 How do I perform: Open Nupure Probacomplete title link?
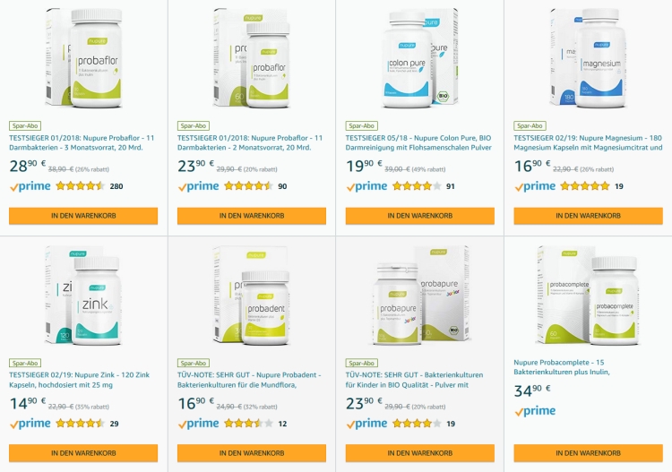(562, 367)
